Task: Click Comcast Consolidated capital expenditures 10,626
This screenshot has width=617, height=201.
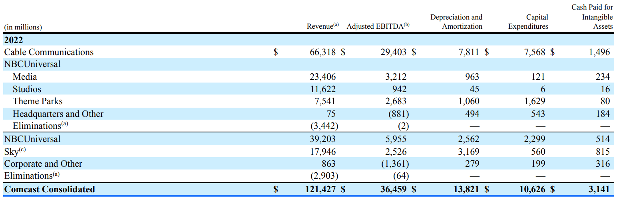Action: pos(532,189)
